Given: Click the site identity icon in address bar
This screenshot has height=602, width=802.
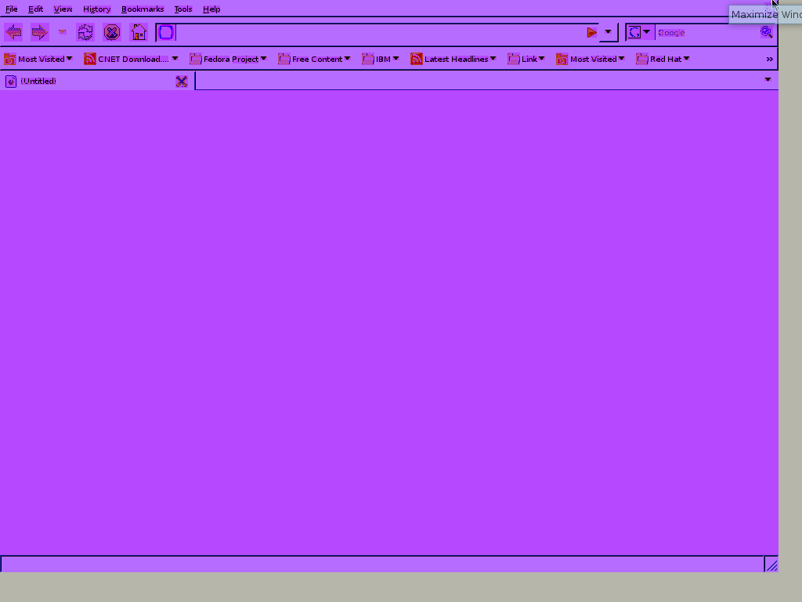Looking at the screenshot, I should 166,32.
